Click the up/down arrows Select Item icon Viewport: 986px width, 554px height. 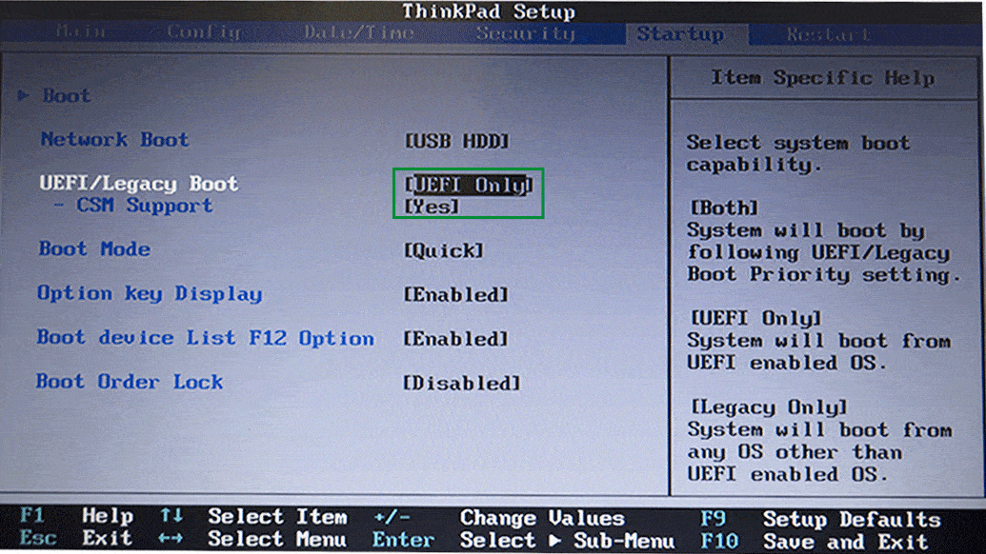pos(171,516)
